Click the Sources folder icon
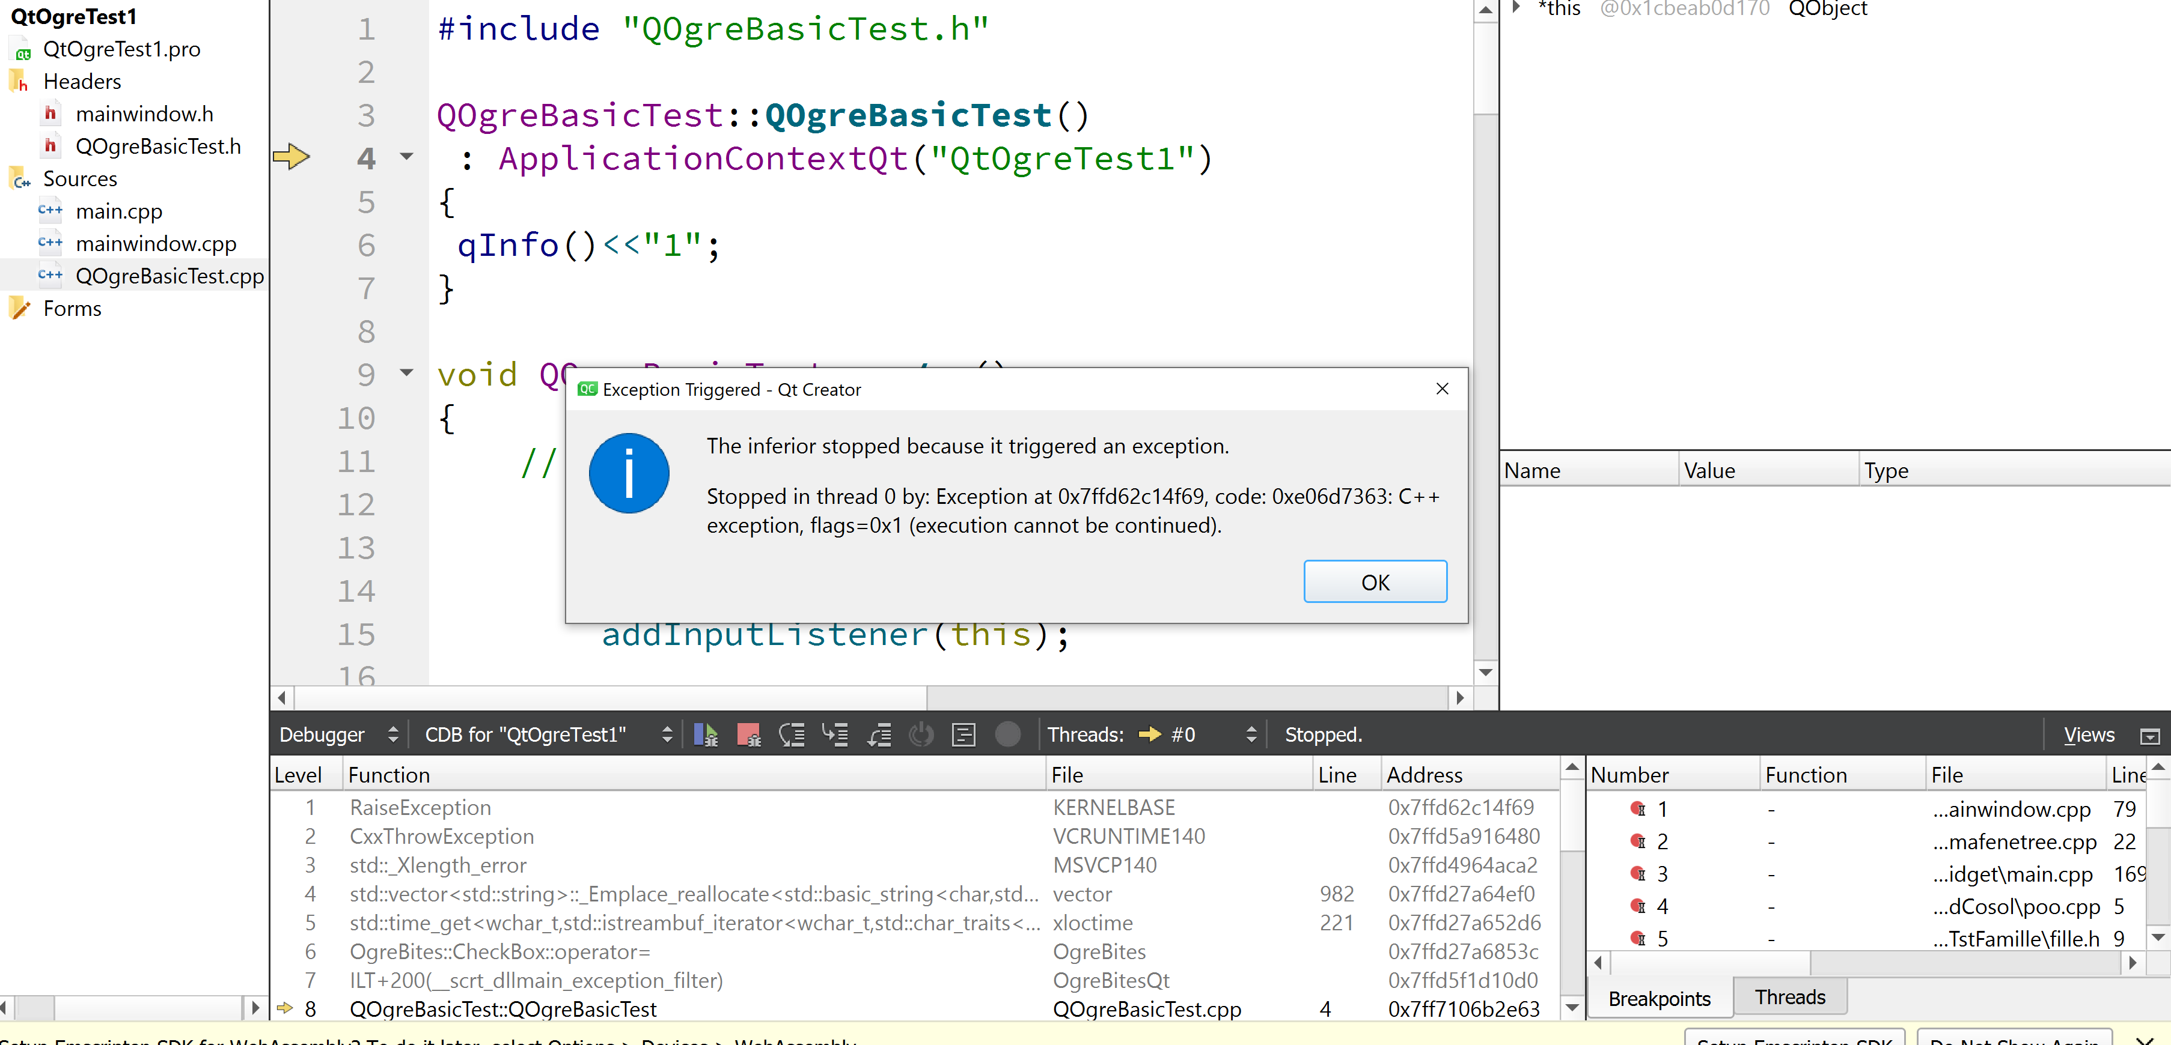2171x1045 pixels. tap(20, 178)
